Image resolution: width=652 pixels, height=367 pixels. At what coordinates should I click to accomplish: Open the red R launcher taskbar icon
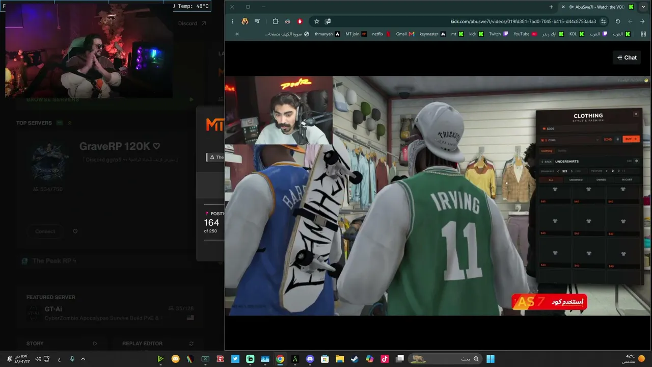pyautogui.click(x=220, y=359)
